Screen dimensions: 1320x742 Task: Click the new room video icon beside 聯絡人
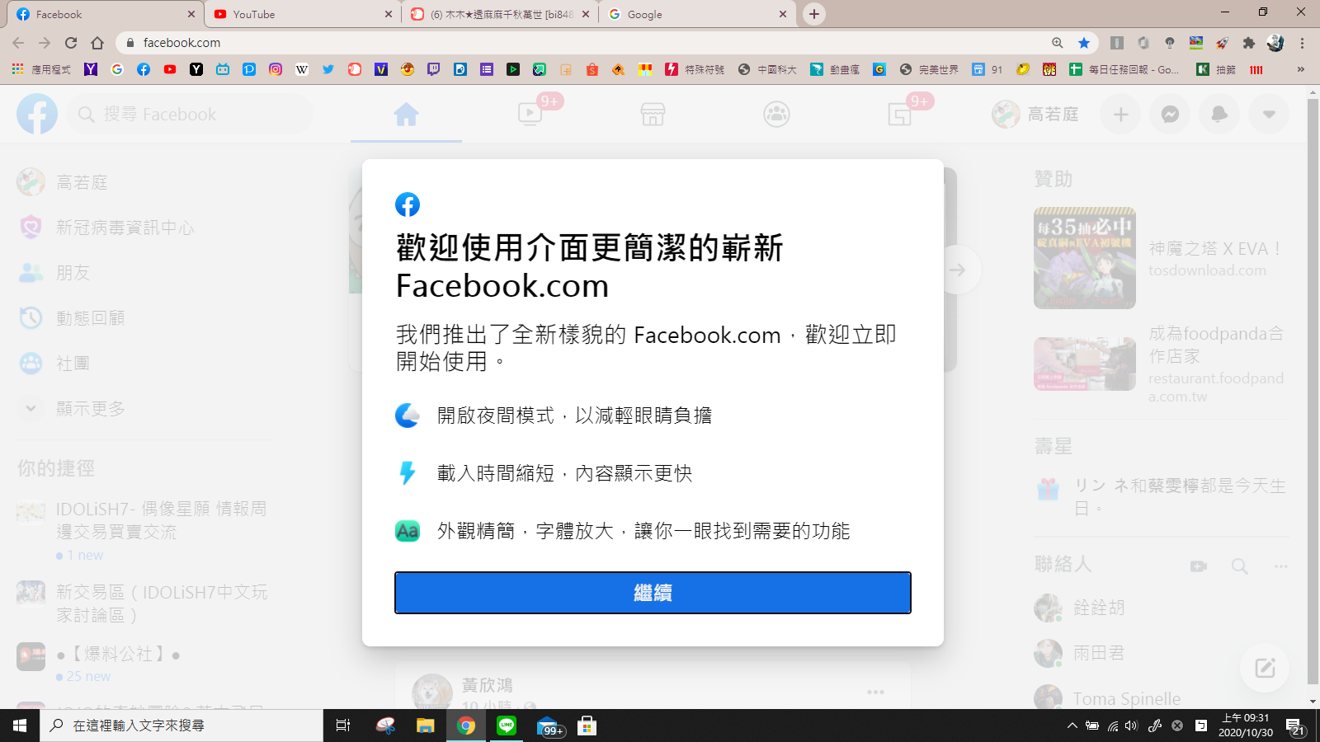(1199, 566)
